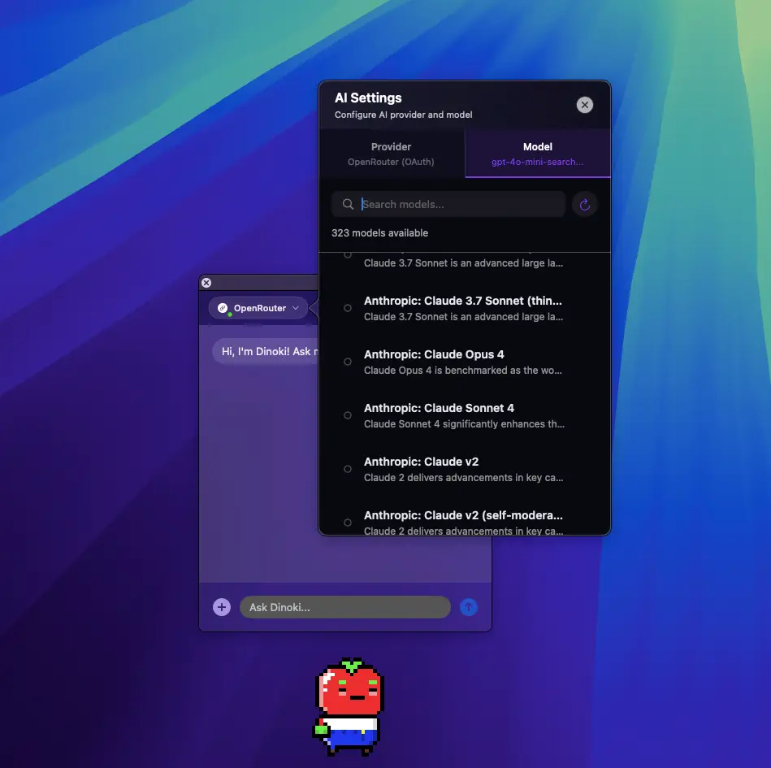Select Claude 3.7 Sonnet thinking radio button
This screenshot has height=768, width=771.
[348, 308]
